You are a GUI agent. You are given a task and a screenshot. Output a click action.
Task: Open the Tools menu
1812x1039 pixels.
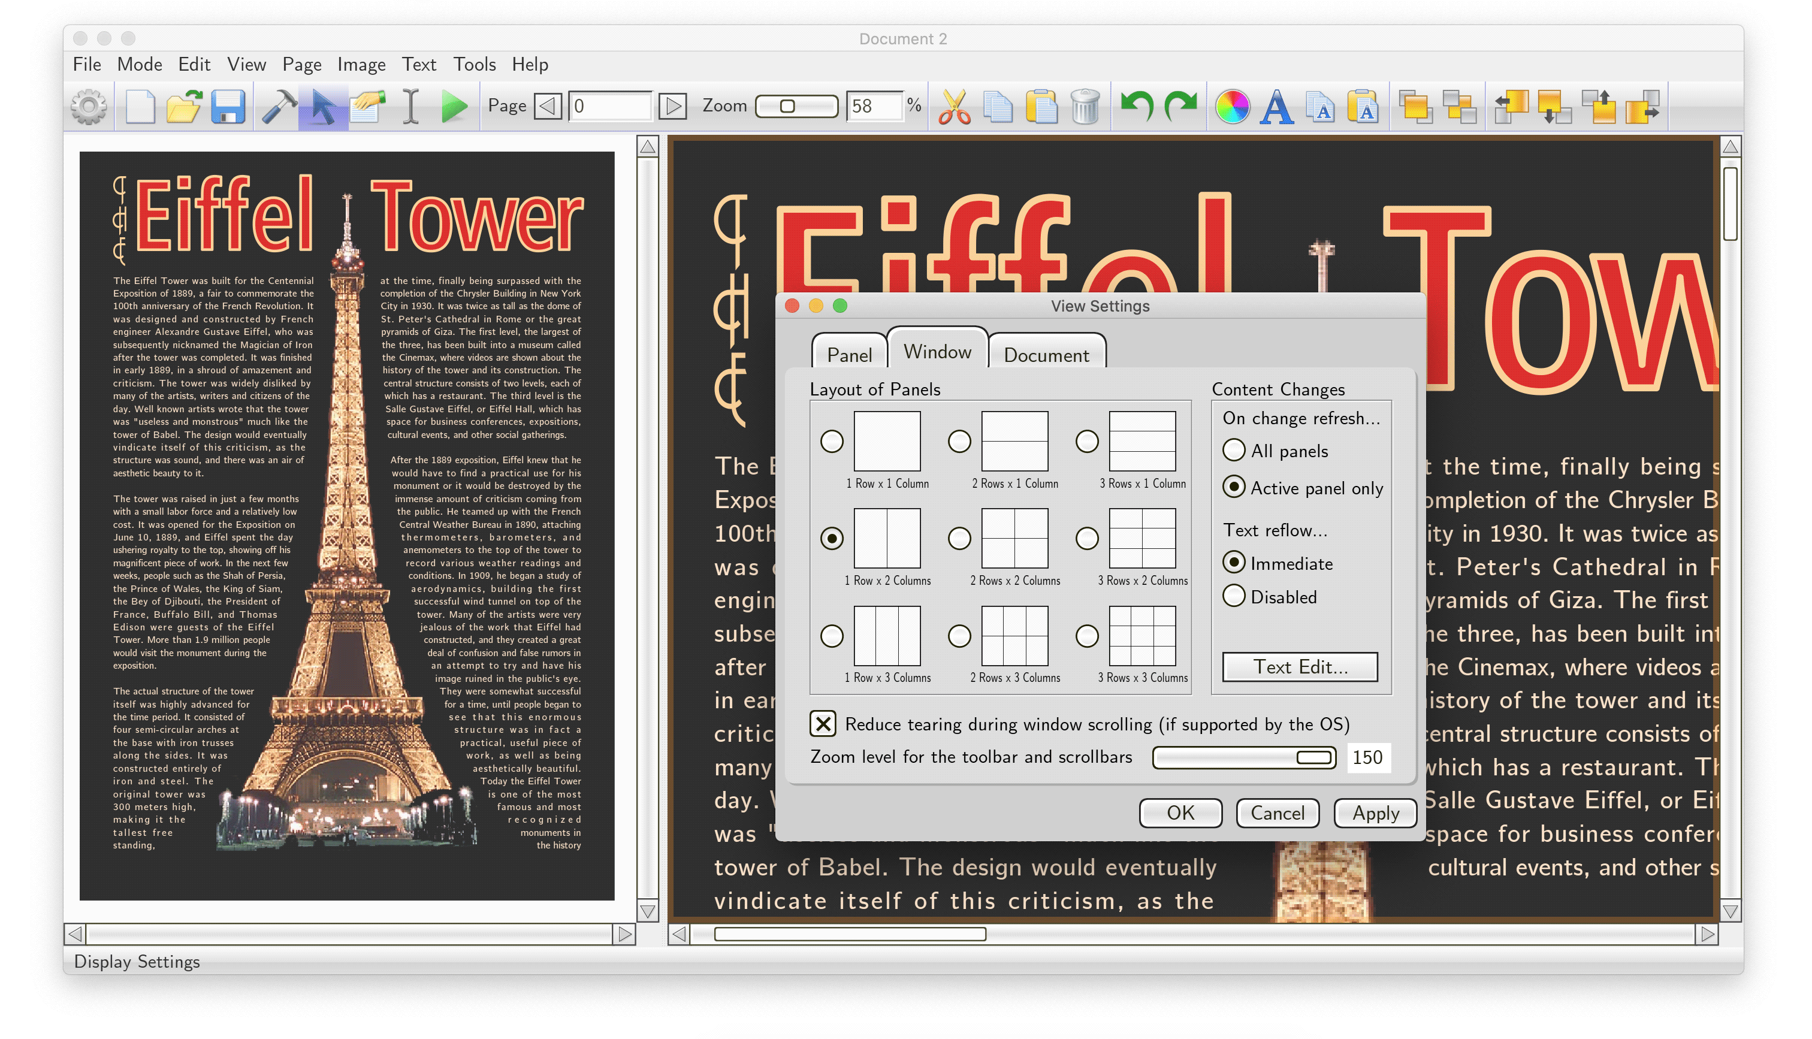[475, 64]
